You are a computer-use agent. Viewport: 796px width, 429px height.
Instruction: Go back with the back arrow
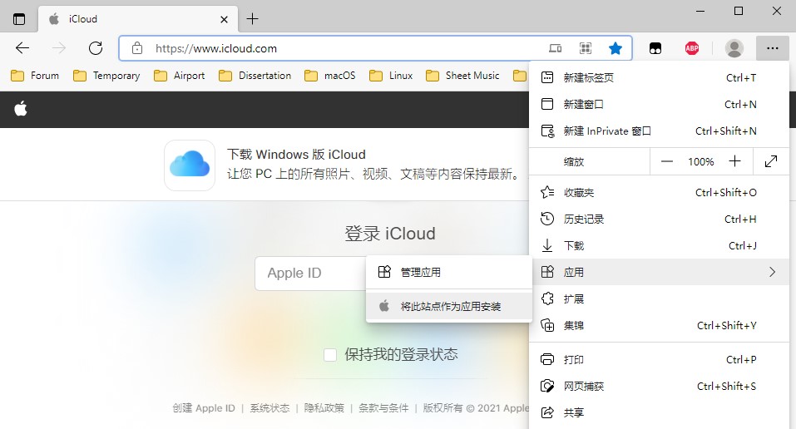click(22, 48)
